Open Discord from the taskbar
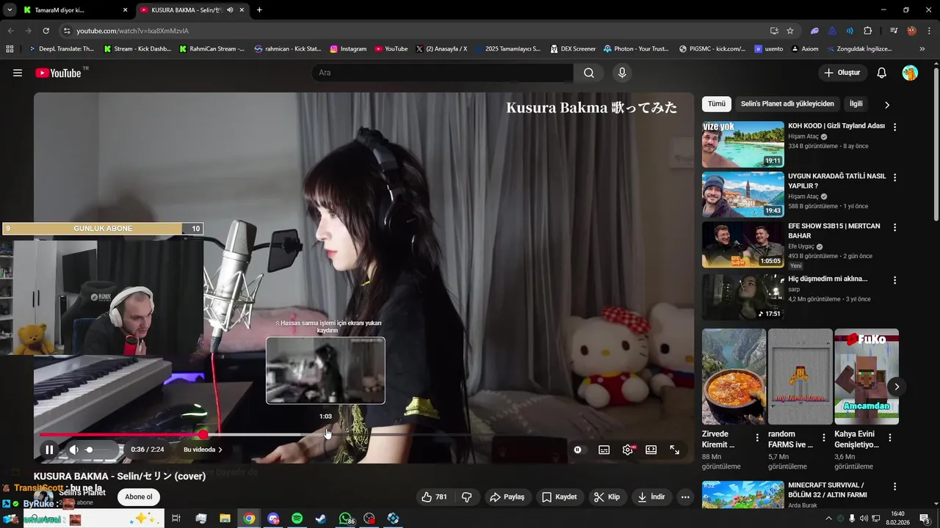This screenshot has width=940, height=528. 273,518
